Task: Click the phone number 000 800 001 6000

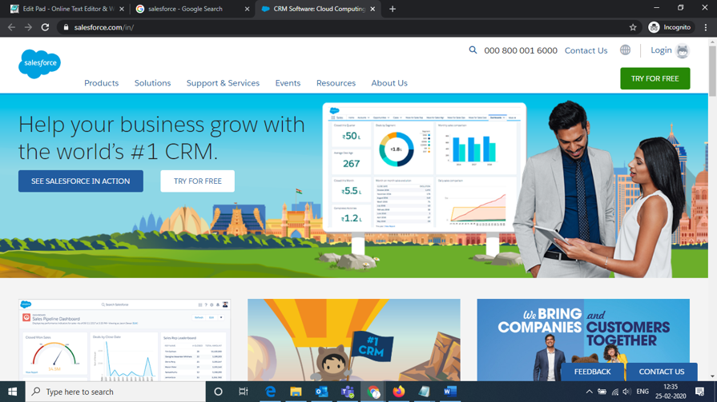Action: pos(521,50)
